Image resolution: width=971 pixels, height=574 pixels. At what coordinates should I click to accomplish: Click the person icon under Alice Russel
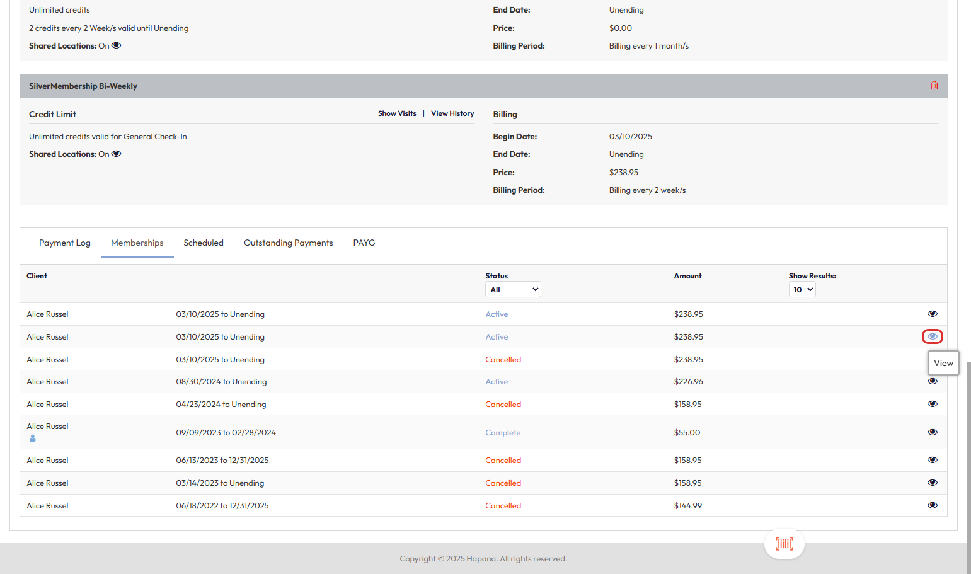pos(33,439)
